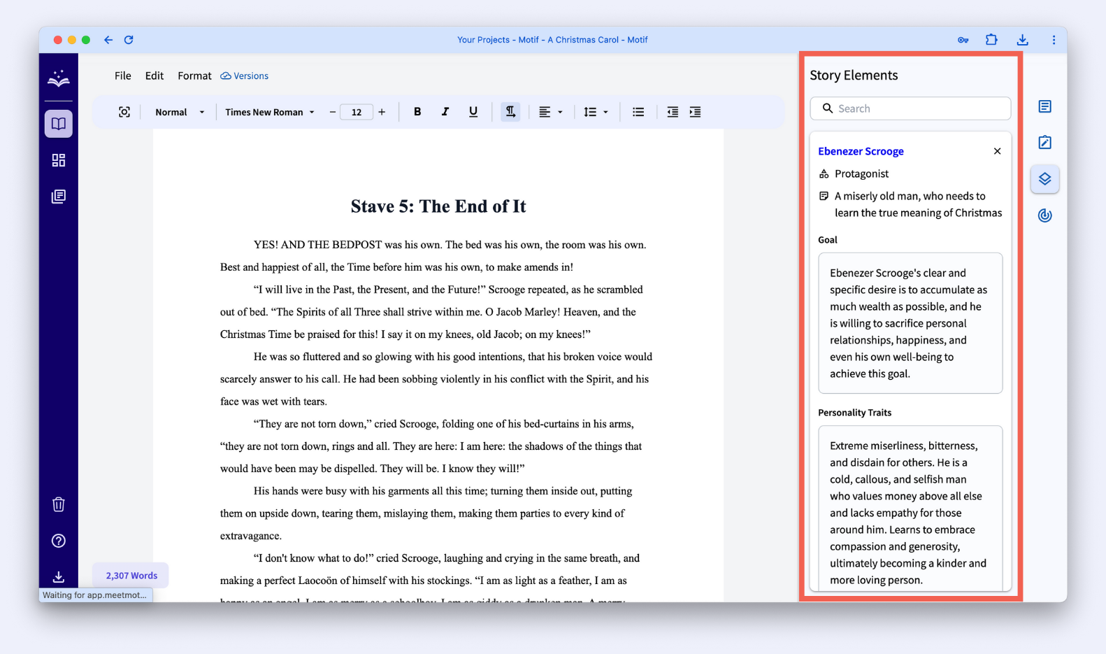The image size is (1106, 654).
Task: Click the Goal description text box
Action: 910,323
